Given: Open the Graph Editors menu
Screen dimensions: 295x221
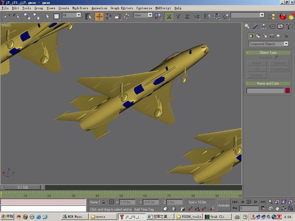Looking at the screenshot, I should click(x=122, y=8).
